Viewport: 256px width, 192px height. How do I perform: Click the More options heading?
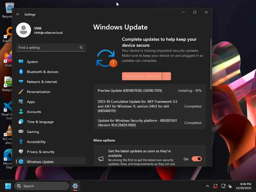[x=104, y=140]
